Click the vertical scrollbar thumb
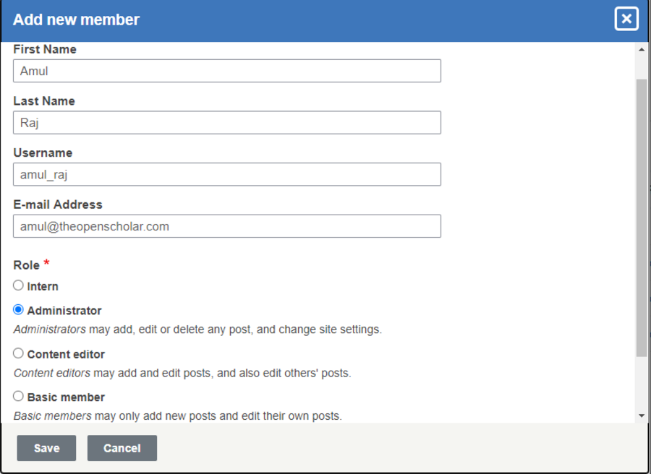 click(x=642, y=217)
